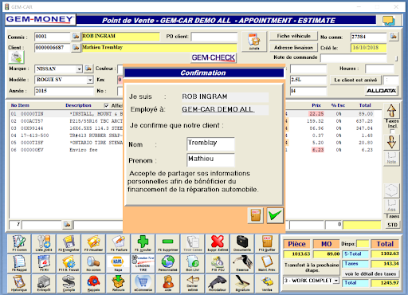Click F5 Ajouter green plus icon

pos(143,243)
